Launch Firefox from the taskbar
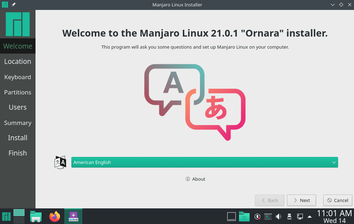Viewport: 354px width, 224px height. (55, 216)
